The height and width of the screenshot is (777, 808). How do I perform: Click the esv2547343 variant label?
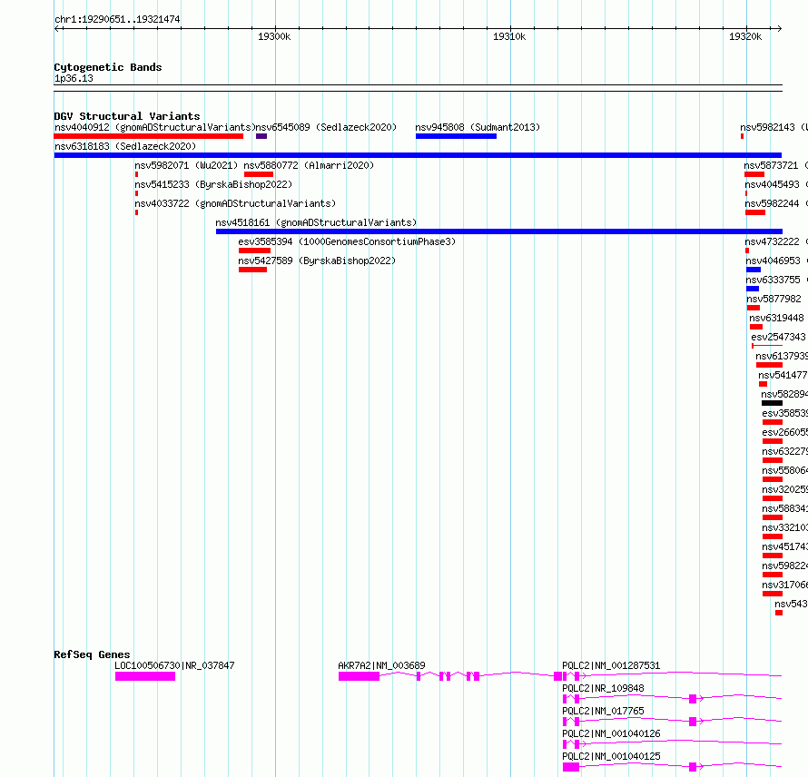point(779,337)
